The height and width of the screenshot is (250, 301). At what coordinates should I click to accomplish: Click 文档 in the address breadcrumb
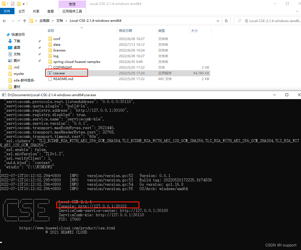pos(60,21)
